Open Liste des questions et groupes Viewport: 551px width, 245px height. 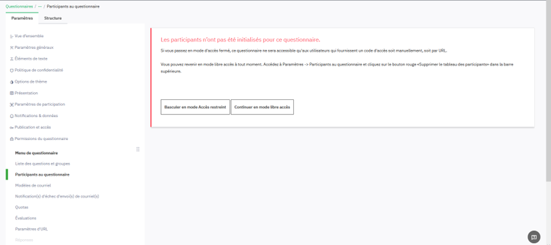pyautogui.click(x=43, y=164)
